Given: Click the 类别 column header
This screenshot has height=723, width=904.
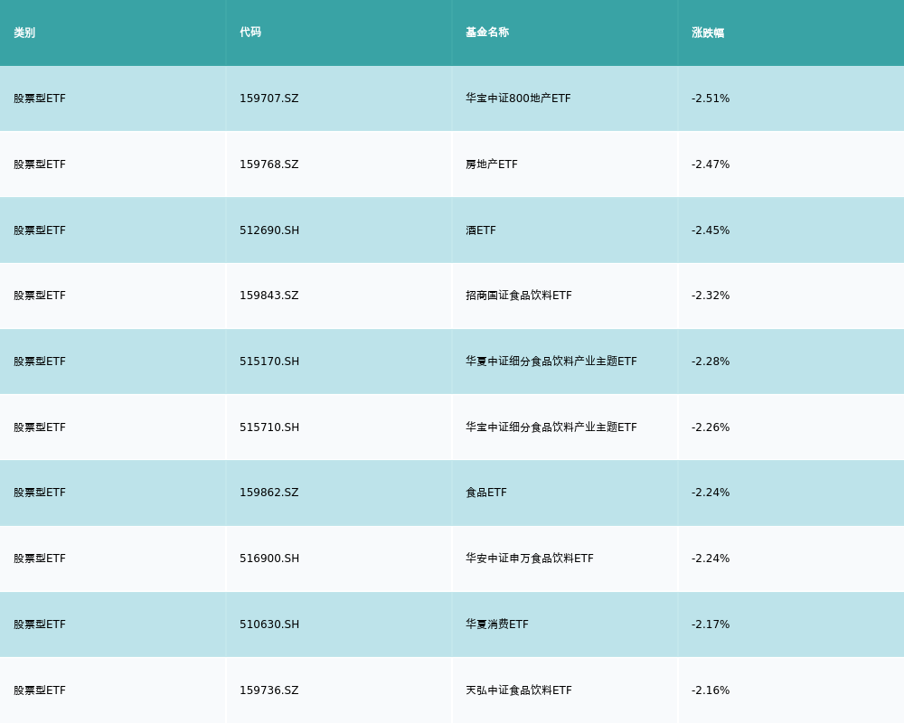Looking at the screenshot, I should [24, 33].
